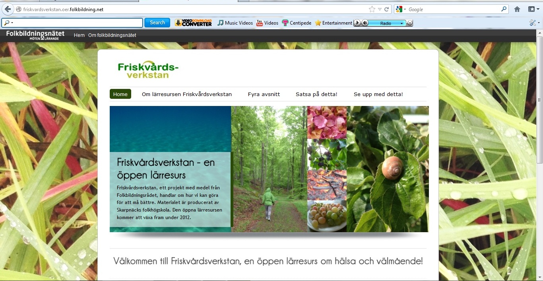Image resolution: width=543 pixels, height=281 pixels.
Task: Open the 'Fyra avsnitt' menu item
Action: coord(264,94)
